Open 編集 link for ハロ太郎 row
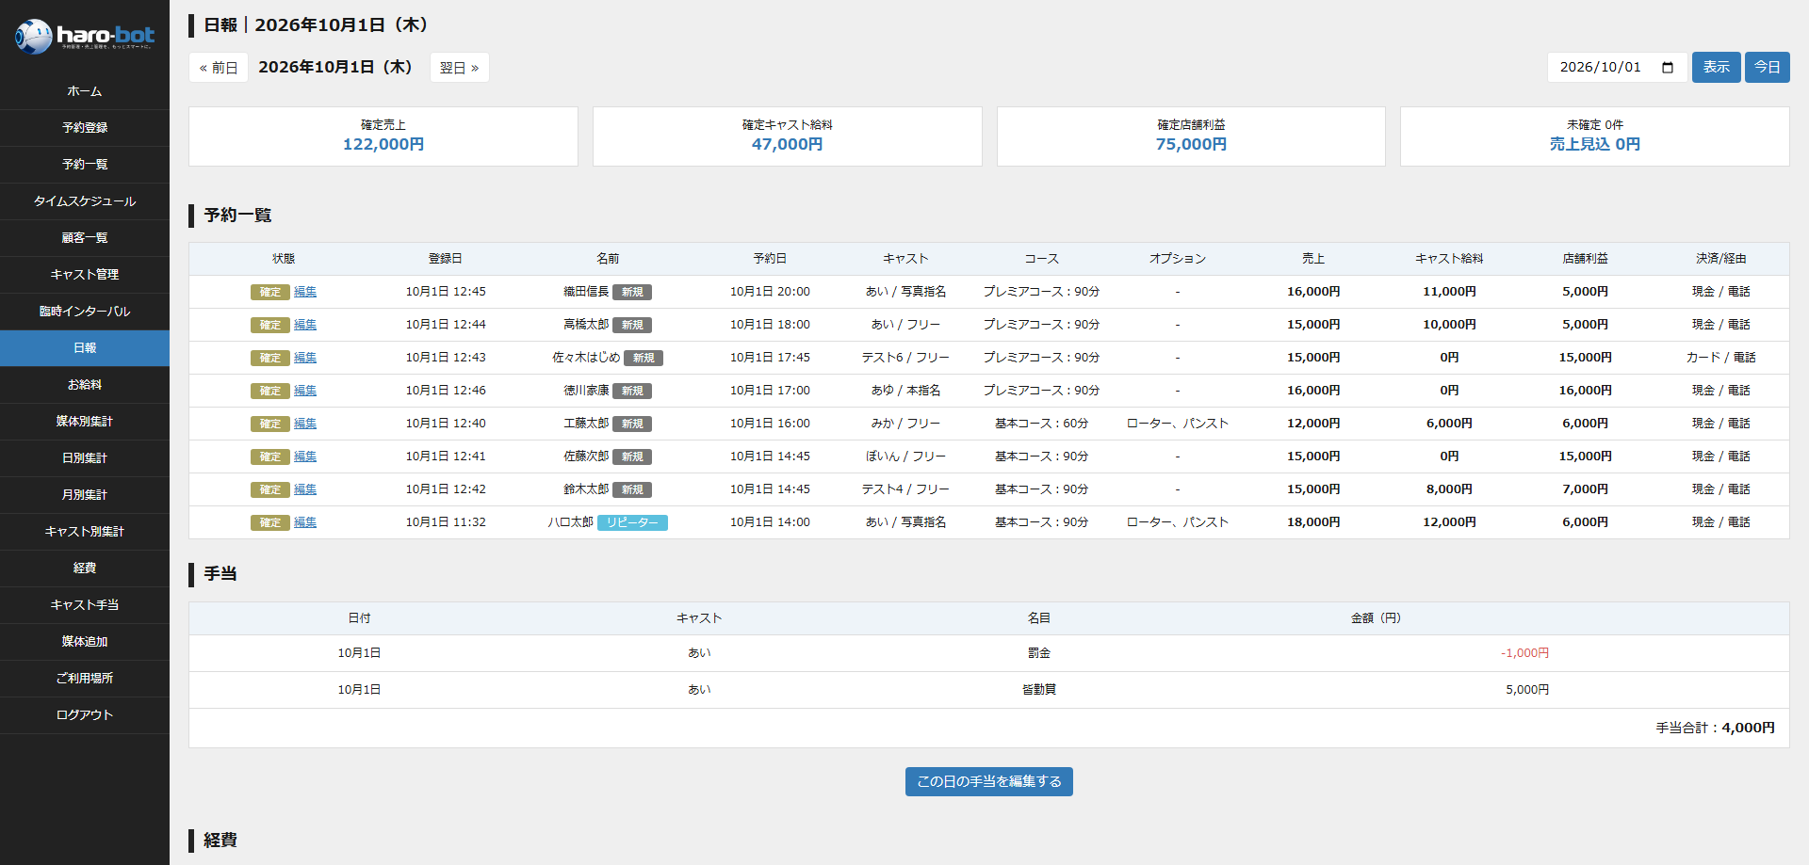The height and width of the screenshot is (865, 1809). 305,523
